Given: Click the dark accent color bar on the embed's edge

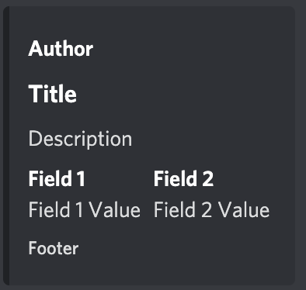Looking at the screenshot, I should 6,146.
